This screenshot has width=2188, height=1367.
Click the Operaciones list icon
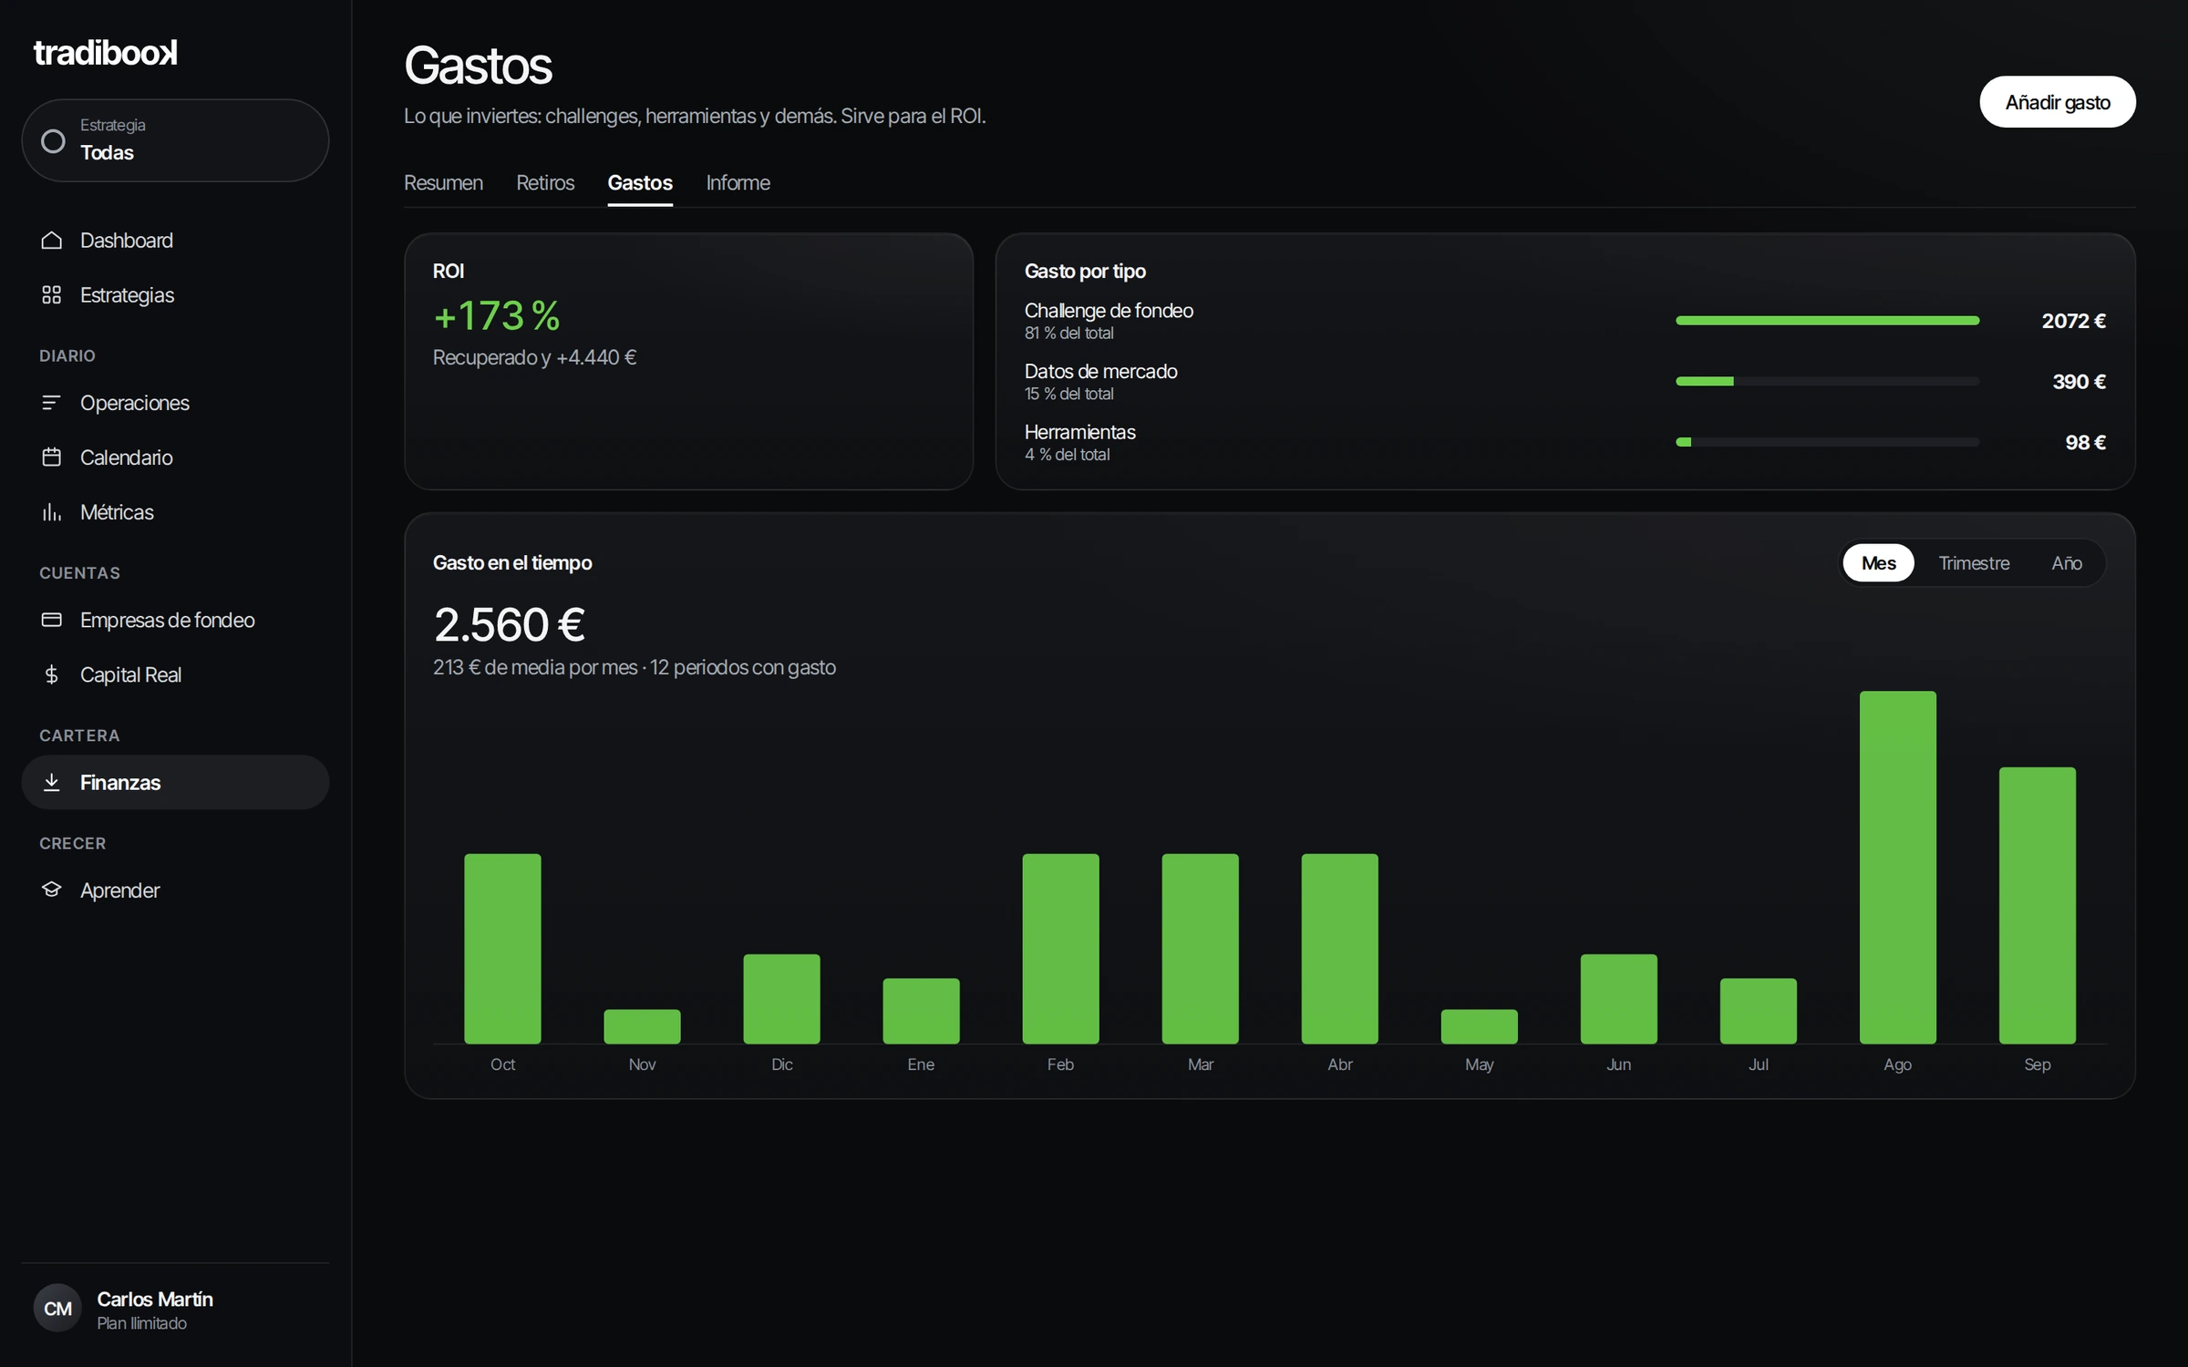tap(52, 402)
